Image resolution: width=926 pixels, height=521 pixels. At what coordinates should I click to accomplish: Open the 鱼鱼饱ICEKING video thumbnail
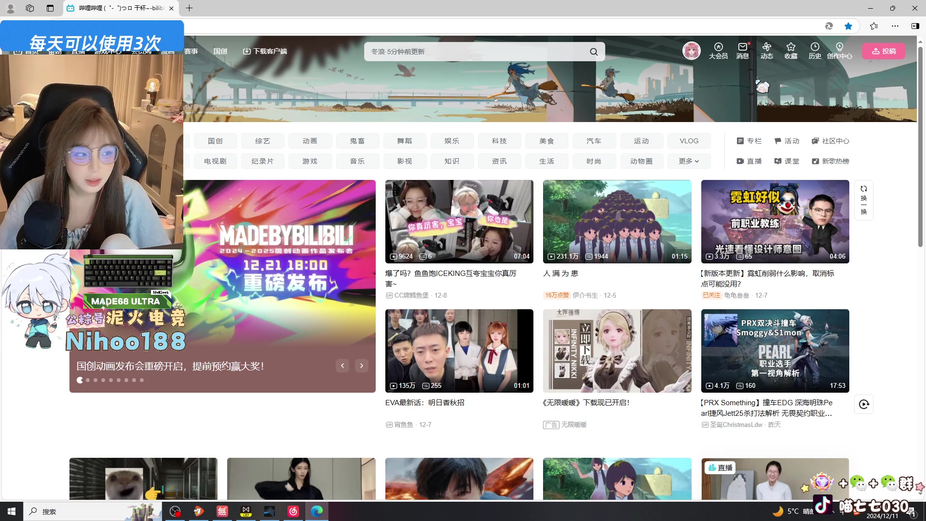(x=459, y=221)
